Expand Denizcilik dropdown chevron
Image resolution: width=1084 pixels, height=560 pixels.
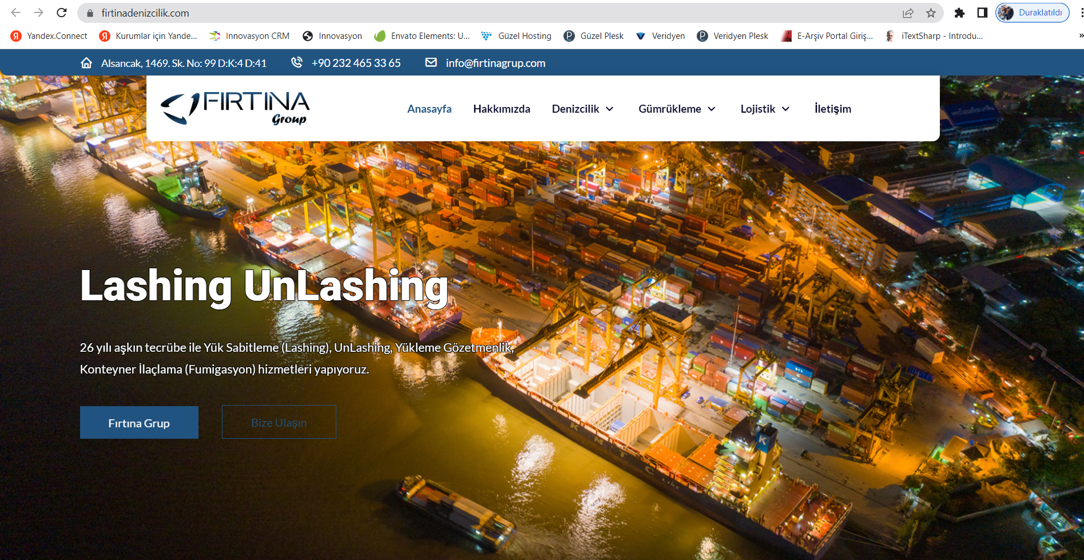(610, 109)
